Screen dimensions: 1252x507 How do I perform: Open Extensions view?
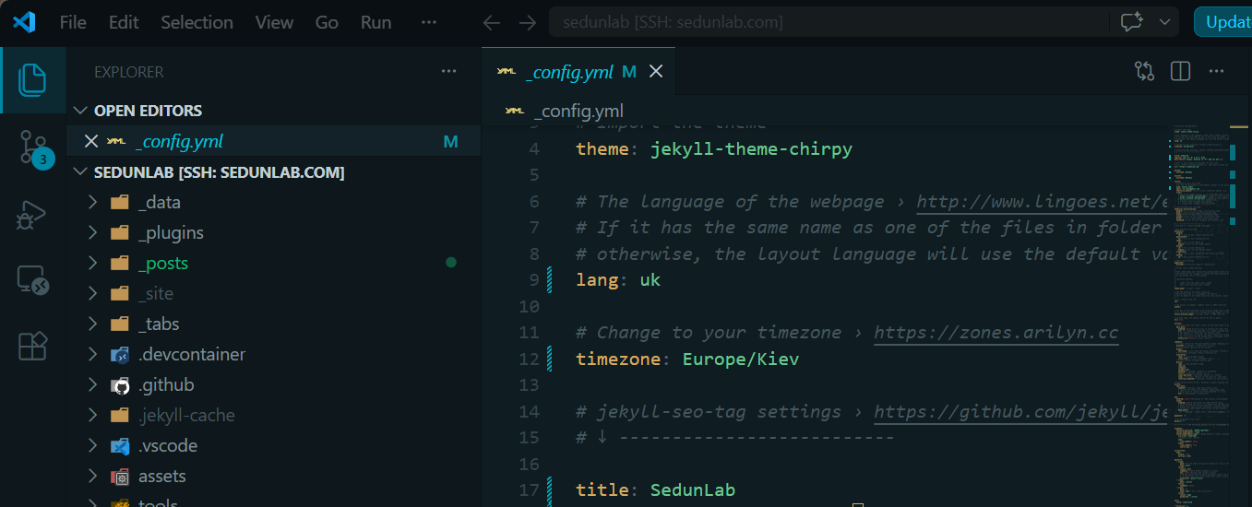tap(32, 346)
